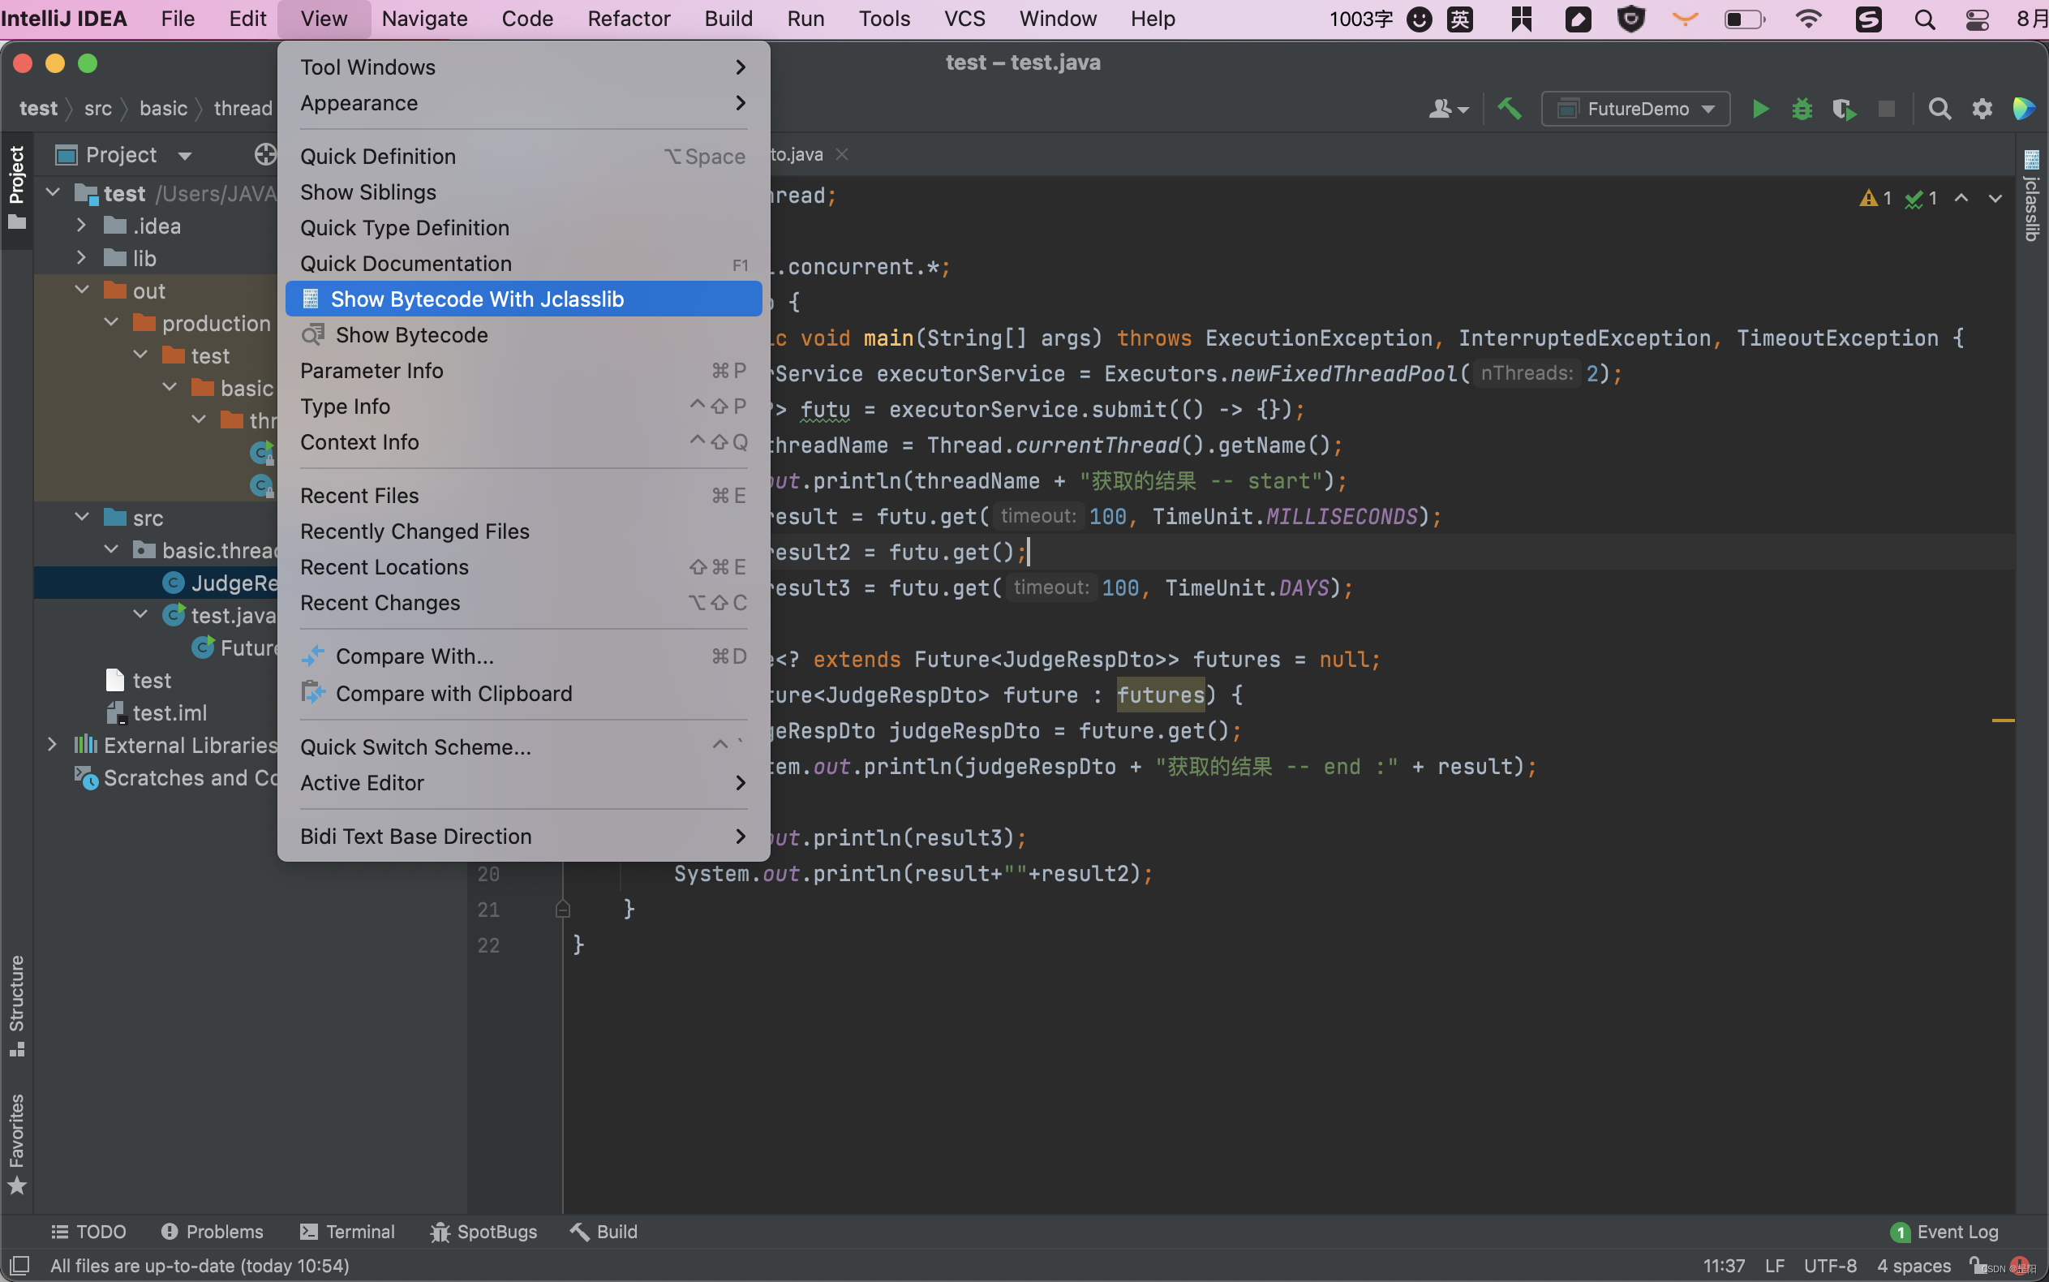Screen dimensions: 2049x1282
Task: Click the warnings indicator in editor
Action: click(1875, 199)
